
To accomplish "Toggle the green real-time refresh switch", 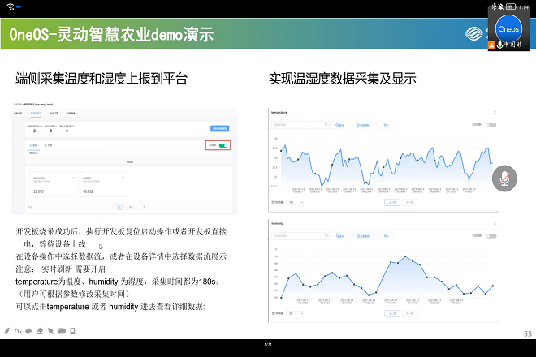I will click(223, 146).
